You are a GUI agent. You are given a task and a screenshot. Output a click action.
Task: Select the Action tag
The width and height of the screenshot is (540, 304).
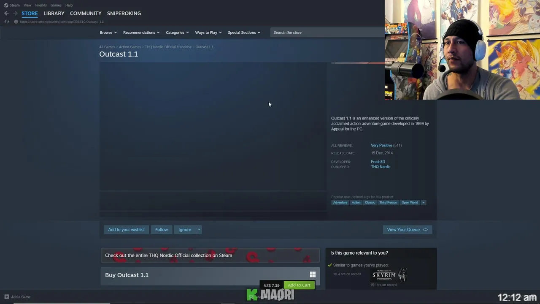[356, 203]
